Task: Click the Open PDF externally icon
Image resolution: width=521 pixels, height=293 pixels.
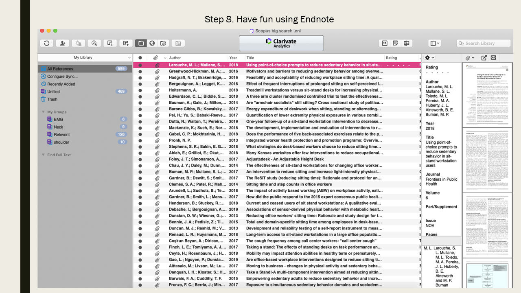Action: [x=484, y=58]
